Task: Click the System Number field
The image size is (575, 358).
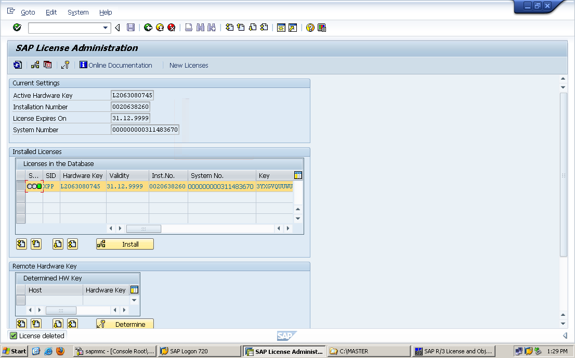Action: (x=145, y=130)
